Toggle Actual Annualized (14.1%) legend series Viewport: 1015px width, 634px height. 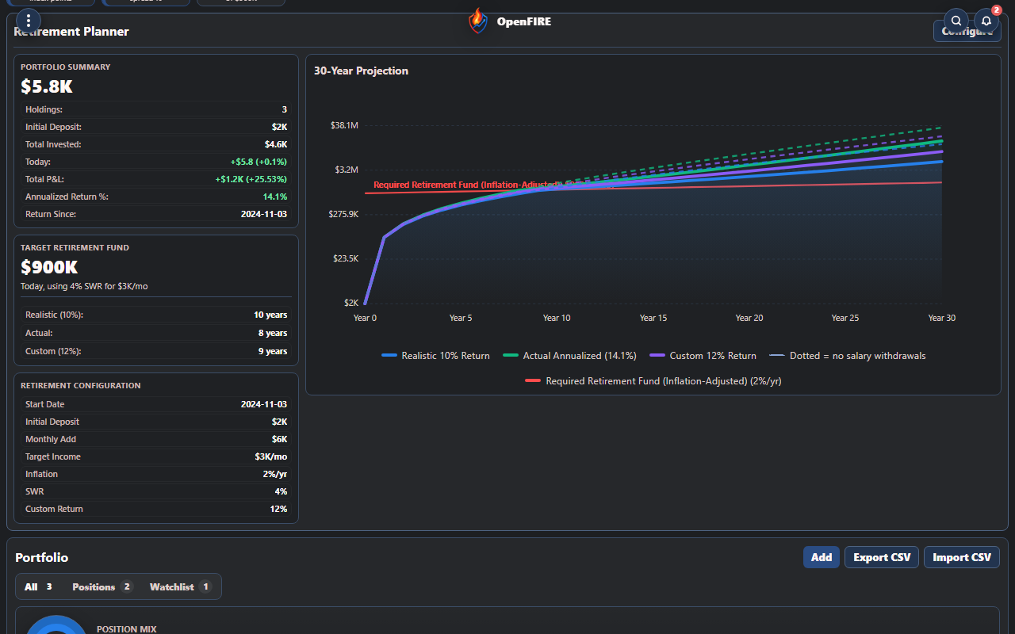pos(570,356)
